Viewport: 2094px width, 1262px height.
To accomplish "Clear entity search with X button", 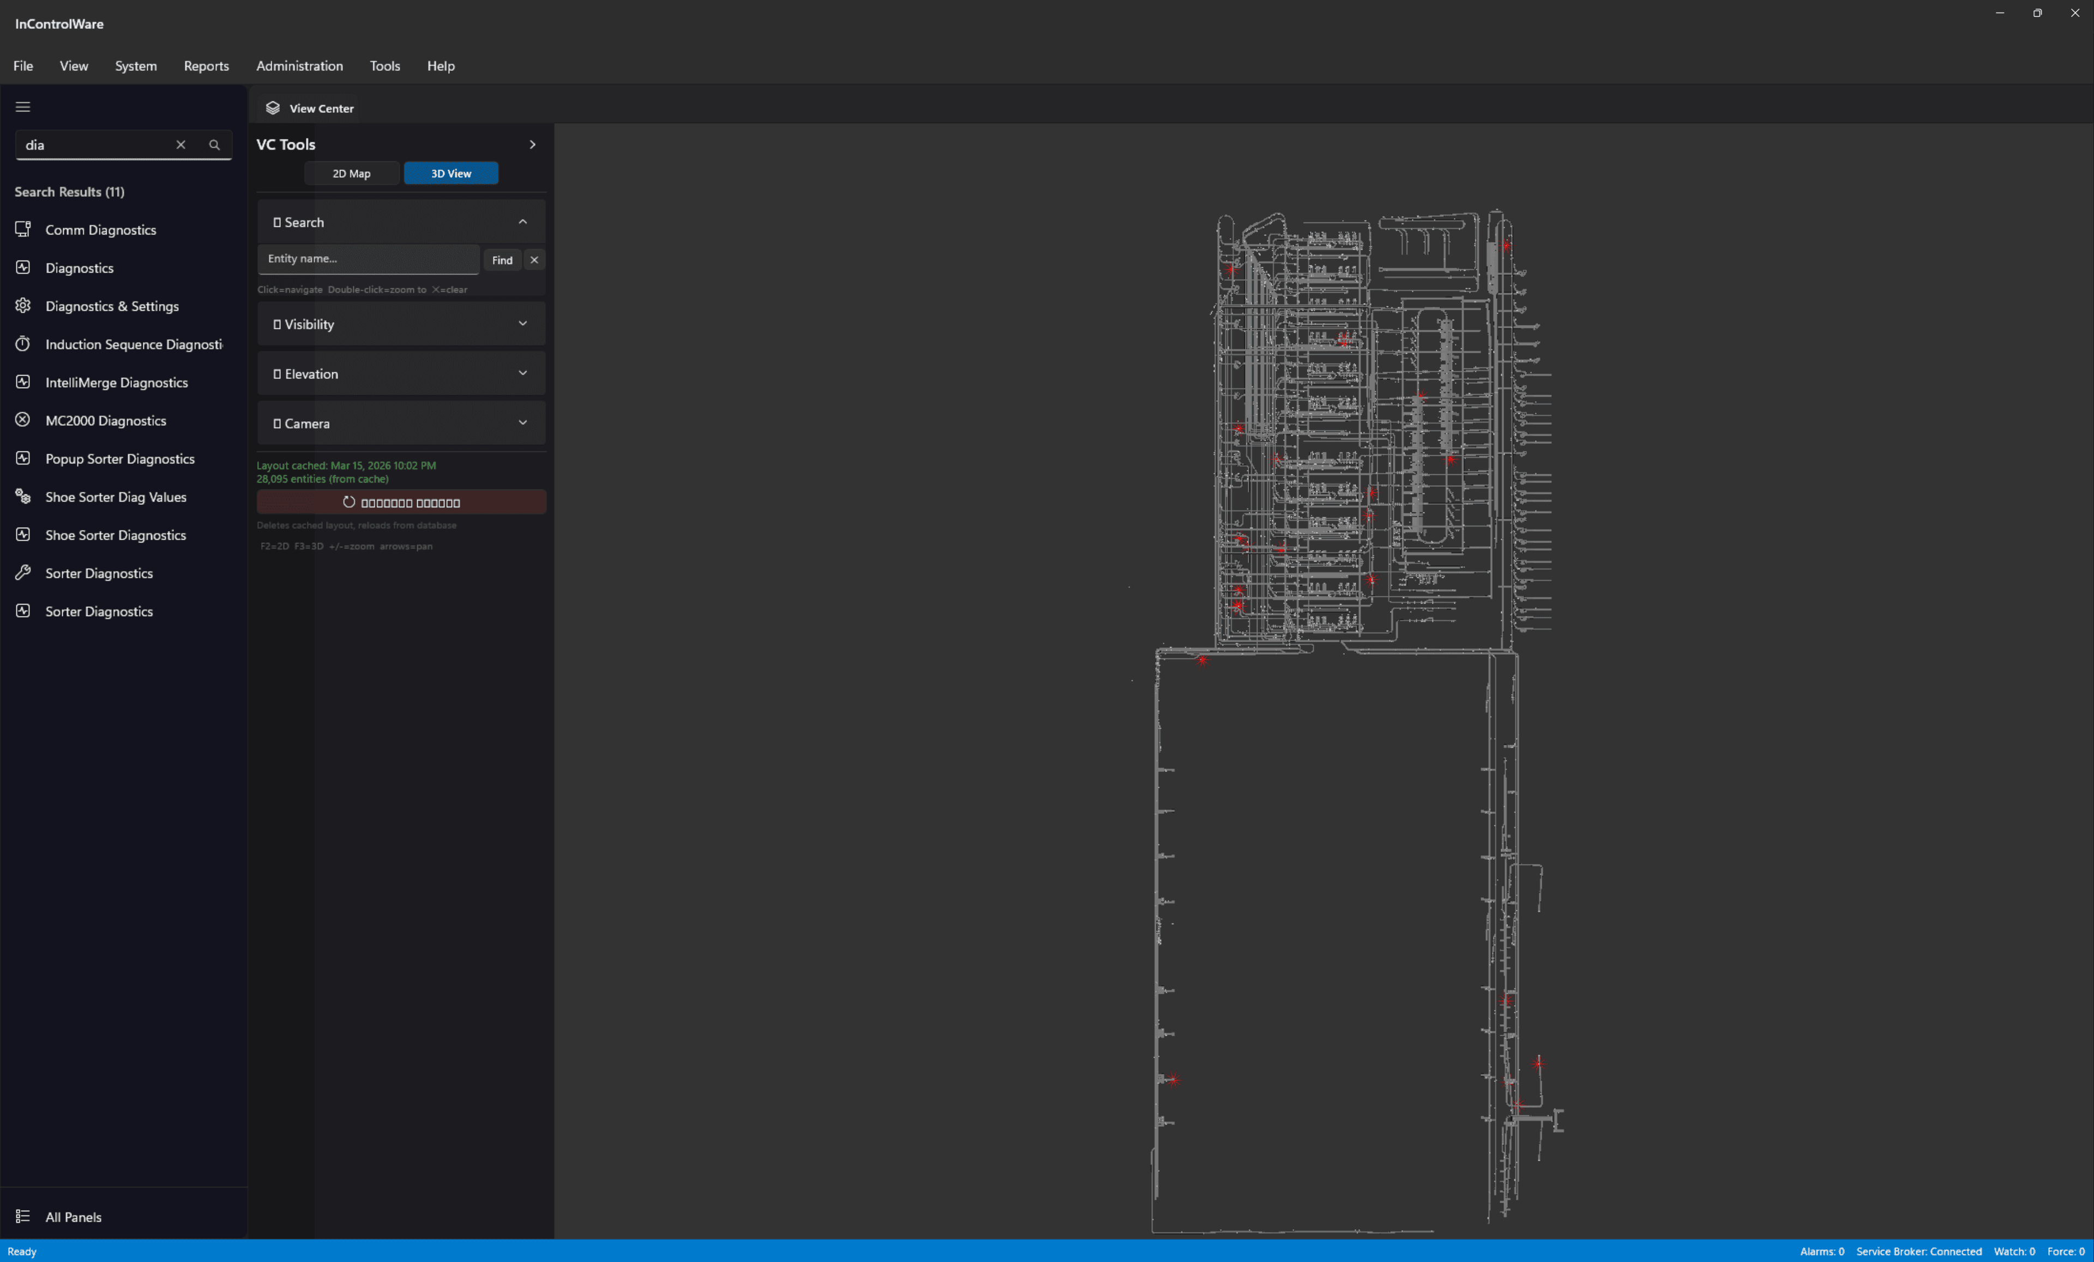I will pyautogui.click(x=534, y=260).
